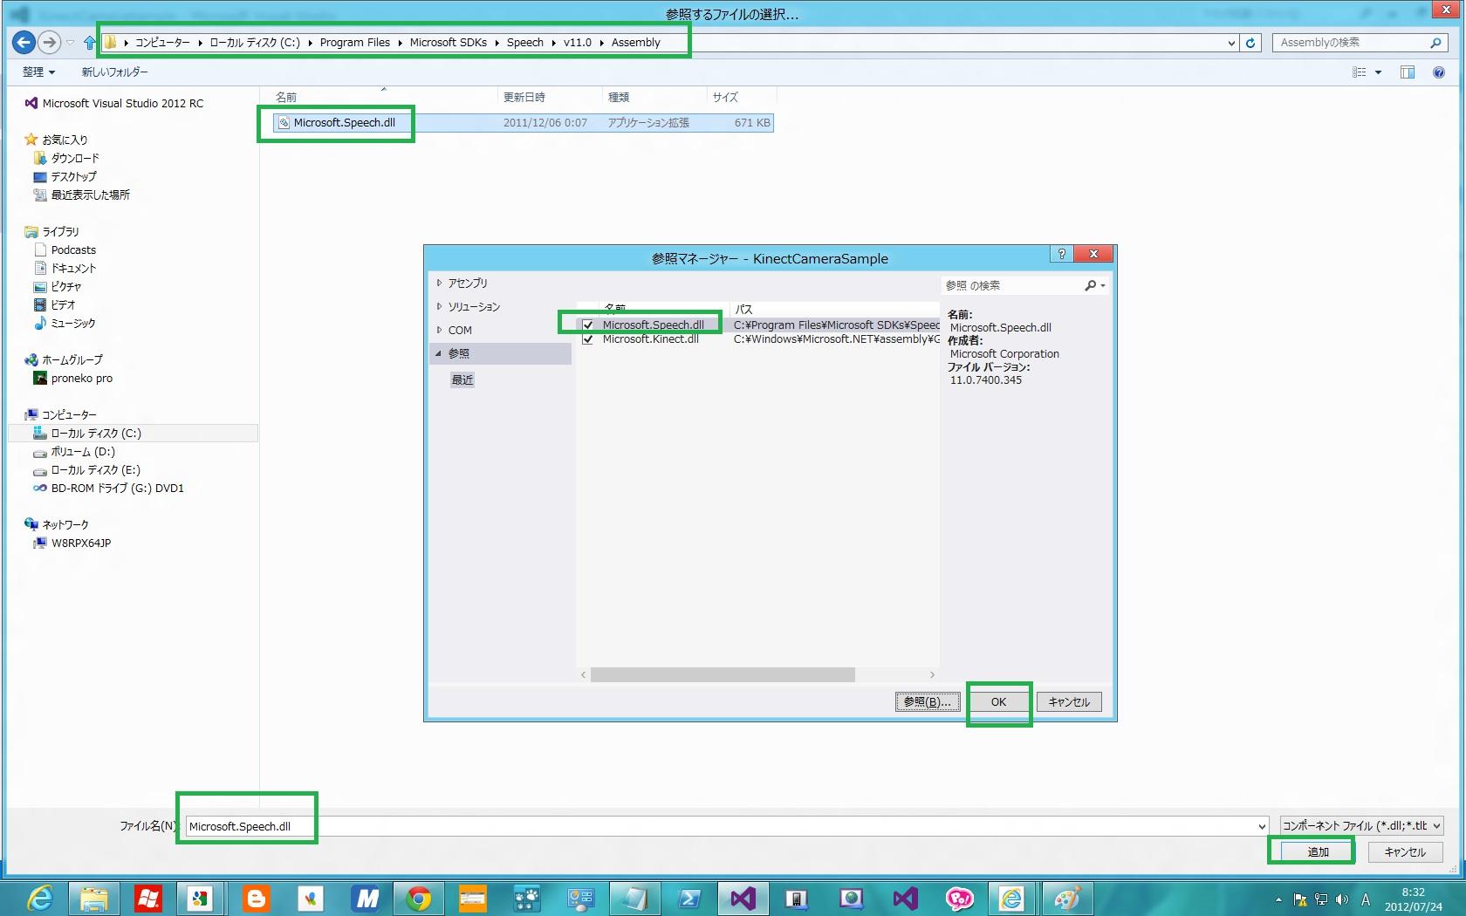This screenshot has height=916, width=1466.
Task: Sort by サイズ column header
Action: tap(725, 97)
